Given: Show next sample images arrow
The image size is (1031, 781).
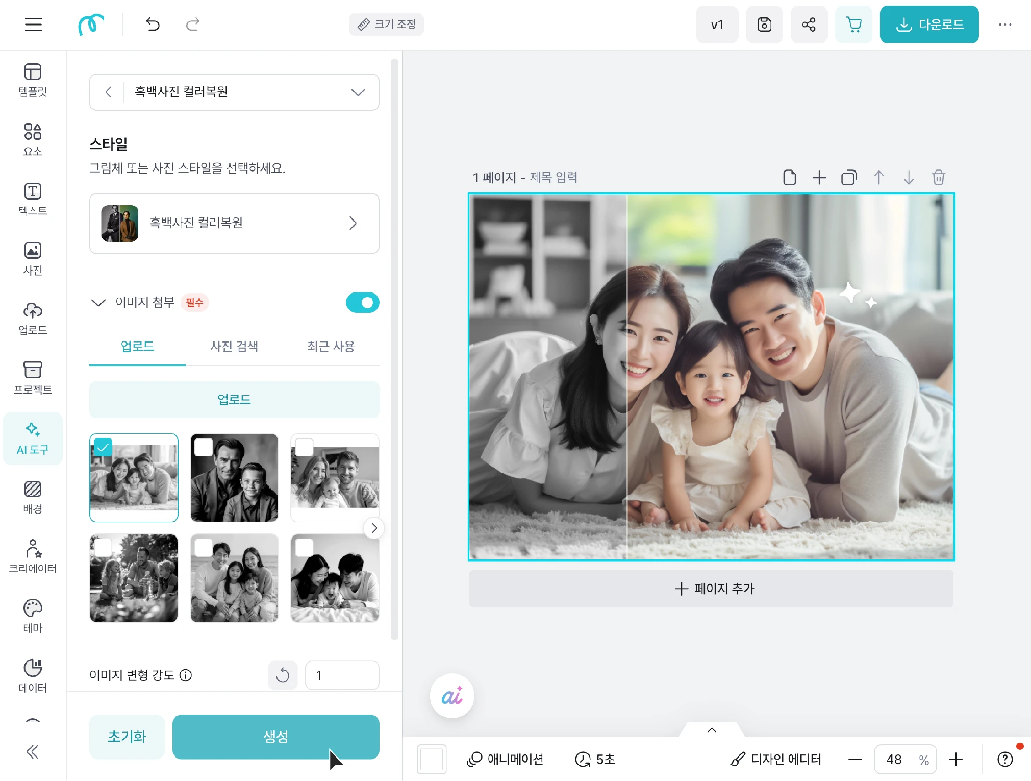Looking at the screenshot, I should [x=373, y=528].
